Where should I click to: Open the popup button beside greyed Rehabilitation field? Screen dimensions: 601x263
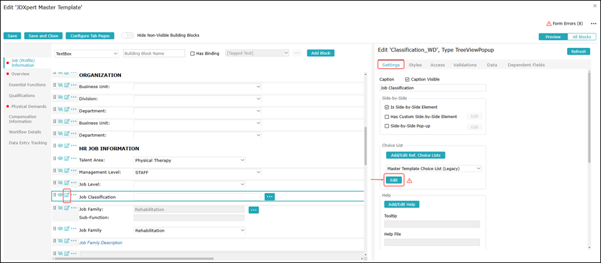point(254,210)
